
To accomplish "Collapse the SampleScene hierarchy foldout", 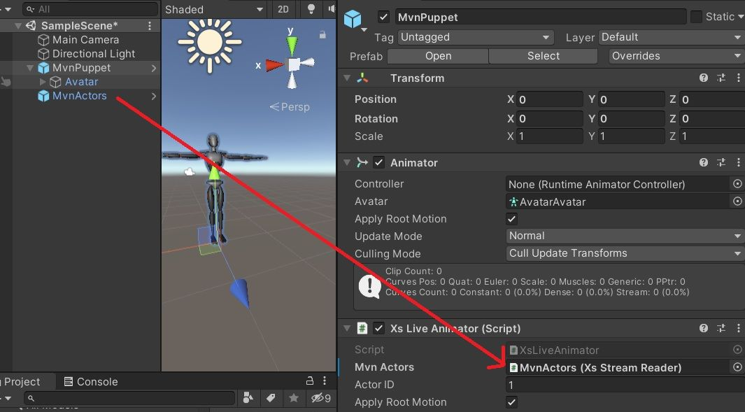I will (x=18, y=26).
